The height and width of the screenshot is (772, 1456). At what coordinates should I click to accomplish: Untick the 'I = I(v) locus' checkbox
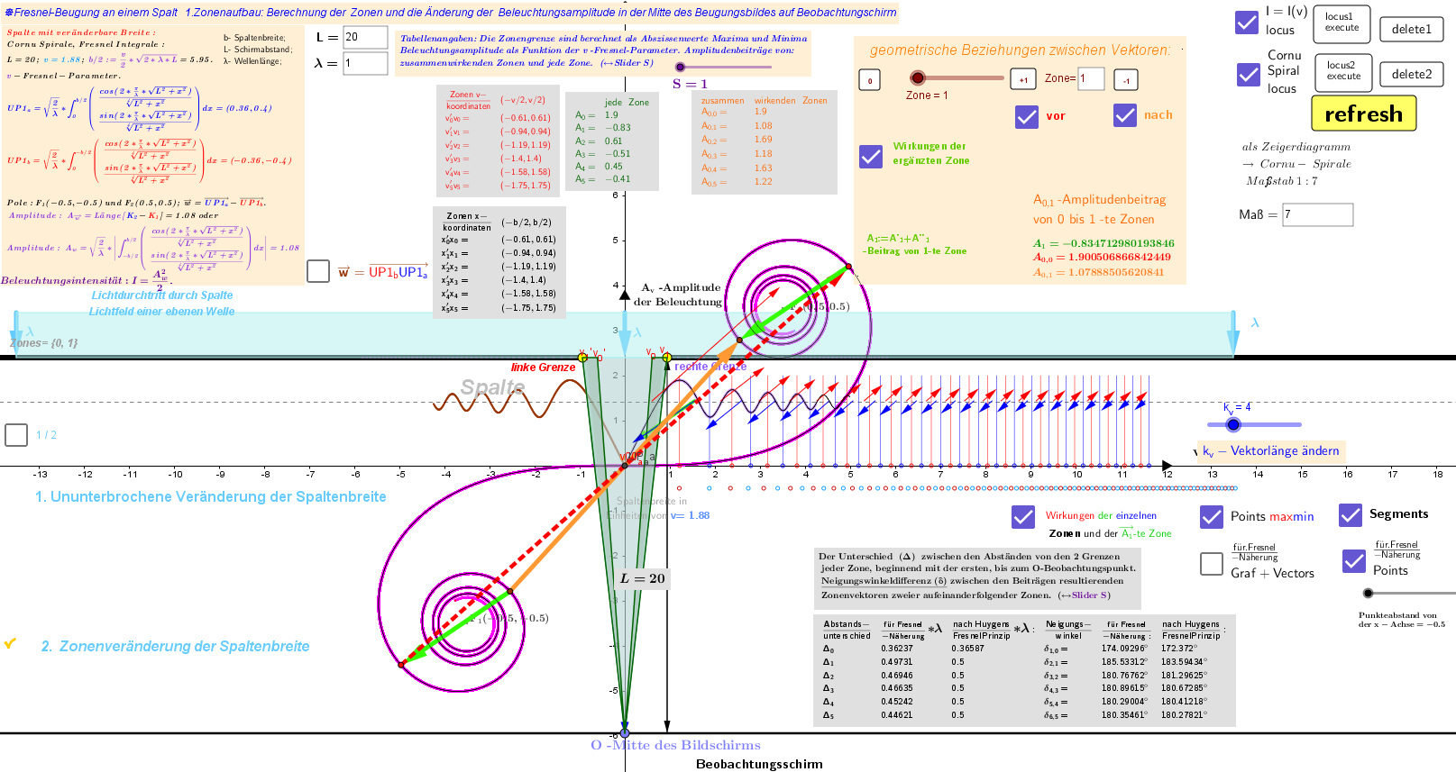[x=1247, y=23]
